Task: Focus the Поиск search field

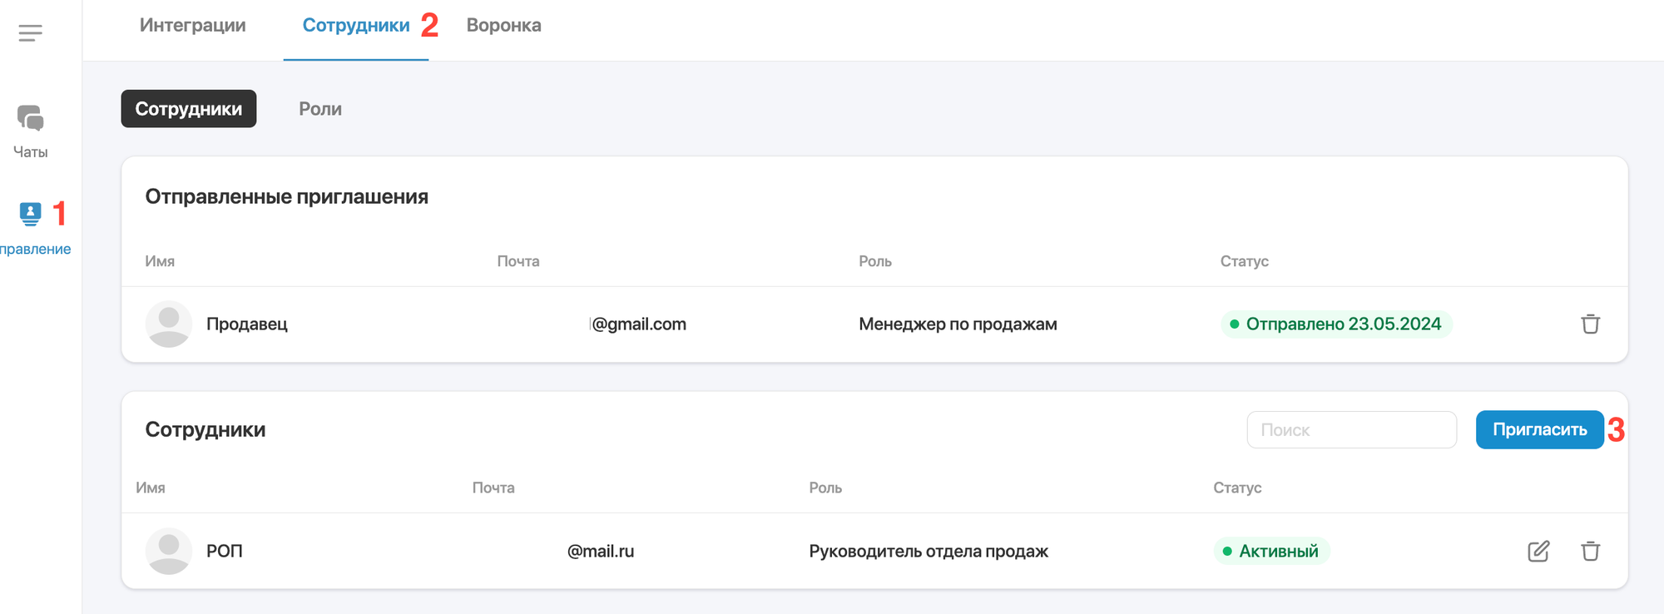Action: pyautogui.click(x=1351, y=429)
